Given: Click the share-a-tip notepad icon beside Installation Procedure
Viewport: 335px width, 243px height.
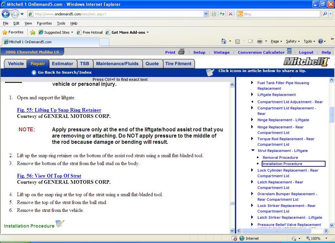Looking at the screenshot, I should [60, 224].
